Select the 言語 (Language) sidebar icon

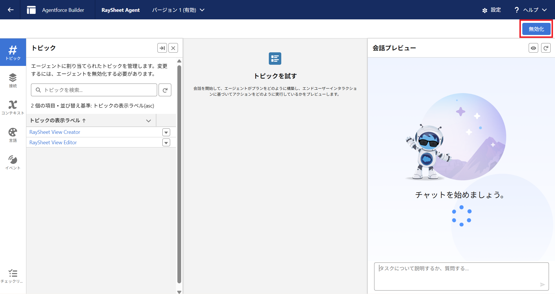[13, 135]
